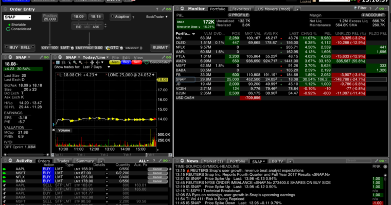Click zoom out magnifier on chart
The width and height of the screenshot is (391, 205).
(x=81, y=63)
